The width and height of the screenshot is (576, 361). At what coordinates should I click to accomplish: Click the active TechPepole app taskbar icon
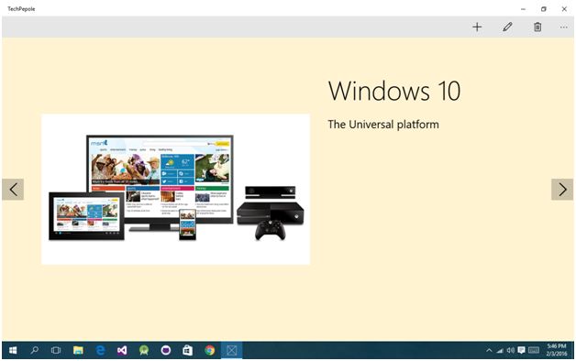tap(231, 350)
